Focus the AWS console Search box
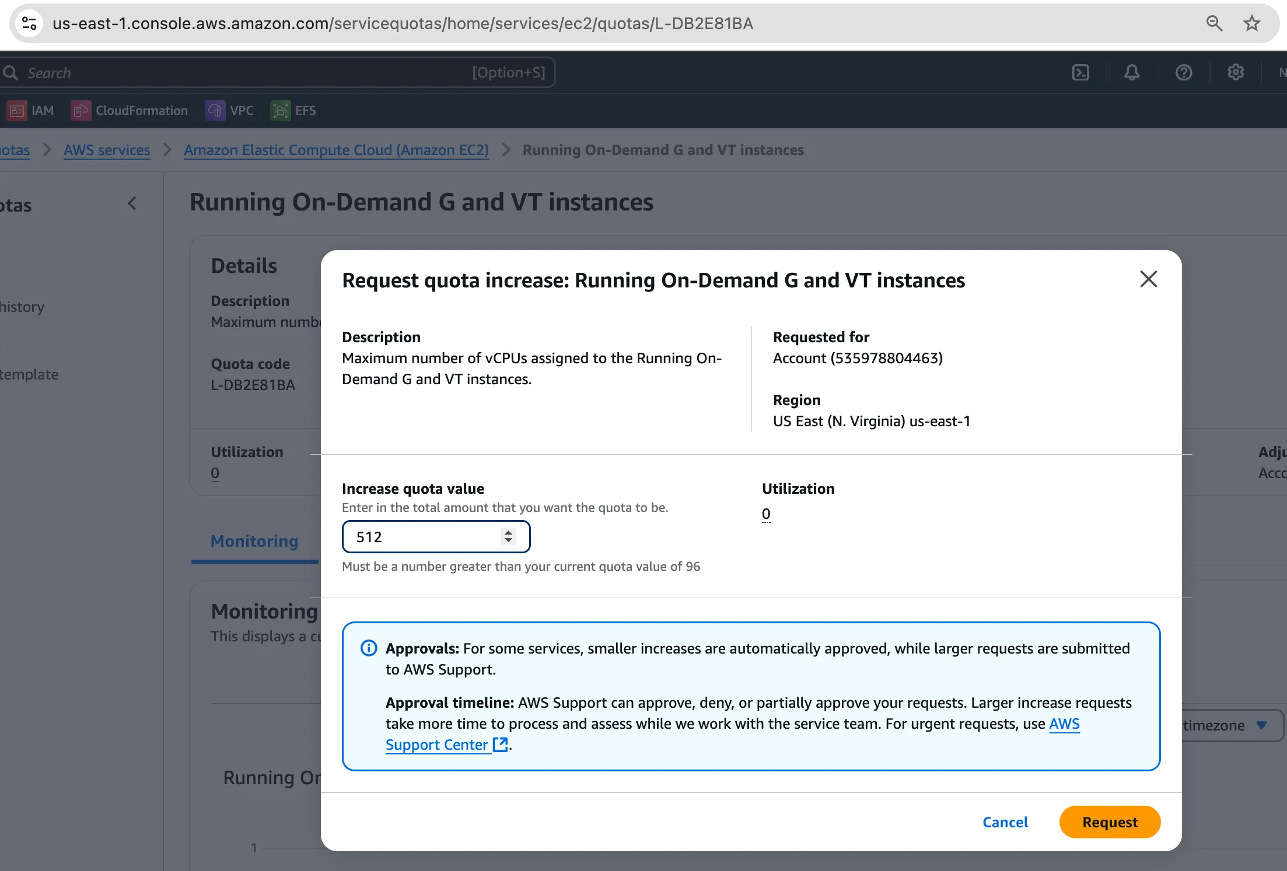The image size is (1287, 871). click(x=277, y=73)
